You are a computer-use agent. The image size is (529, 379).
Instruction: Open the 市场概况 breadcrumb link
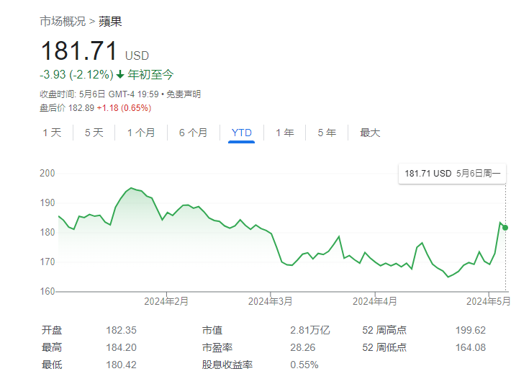click(63, 22)
